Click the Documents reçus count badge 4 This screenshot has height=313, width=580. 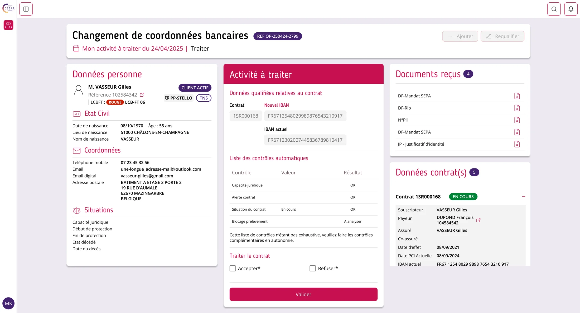(x=468, y=74)
